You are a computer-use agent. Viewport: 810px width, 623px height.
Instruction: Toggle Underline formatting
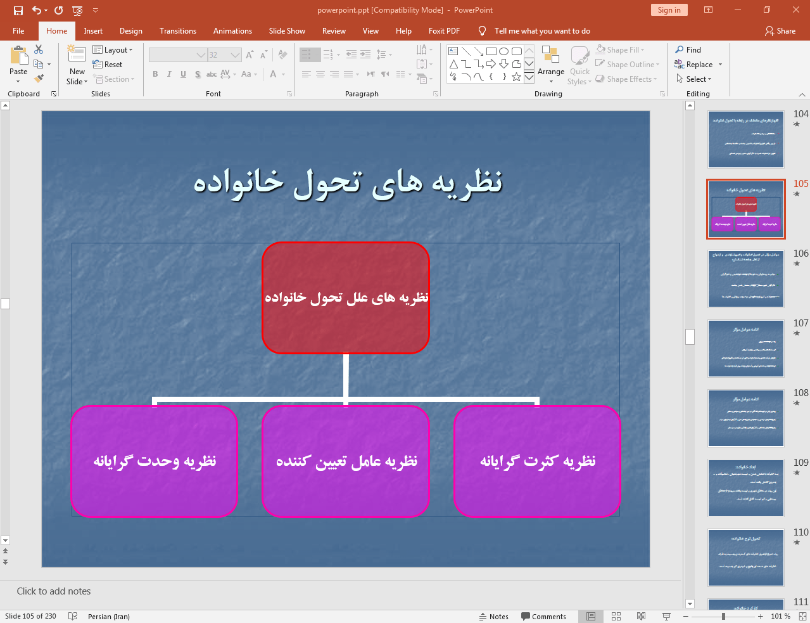(183, 74)
